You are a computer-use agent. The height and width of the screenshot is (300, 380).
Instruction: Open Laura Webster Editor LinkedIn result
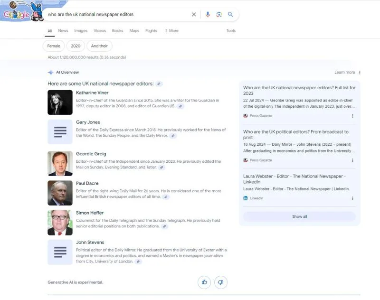294,179
